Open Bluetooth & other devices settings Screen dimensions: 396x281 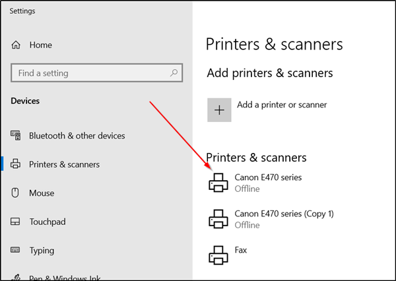(77, 136)
